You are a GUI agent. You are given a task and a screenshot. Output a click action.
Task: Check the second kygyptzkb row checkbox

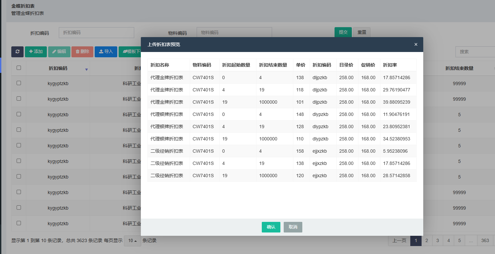coord(19,99)
